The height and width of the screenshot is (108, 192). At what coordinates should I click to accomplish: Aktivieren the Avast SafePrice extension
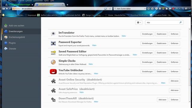(x=175, y=90)
